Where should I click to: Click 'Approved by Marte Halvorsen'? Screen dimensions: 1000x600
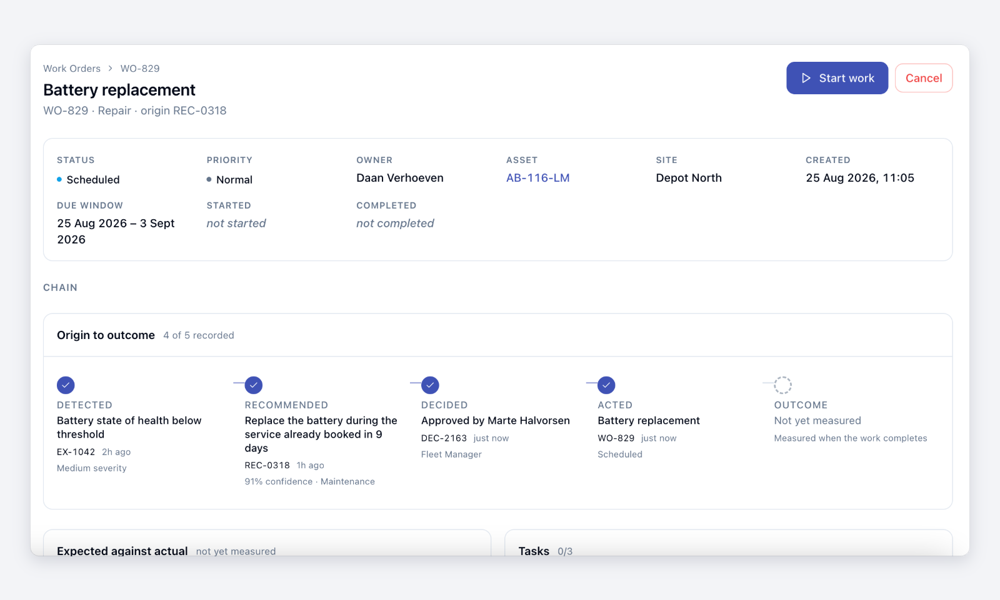496,421
